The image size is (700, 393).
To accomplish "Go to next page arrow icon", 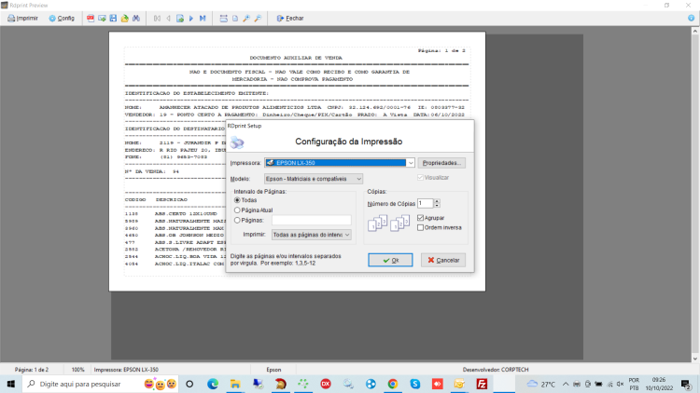I will click(x=191, y=19).
